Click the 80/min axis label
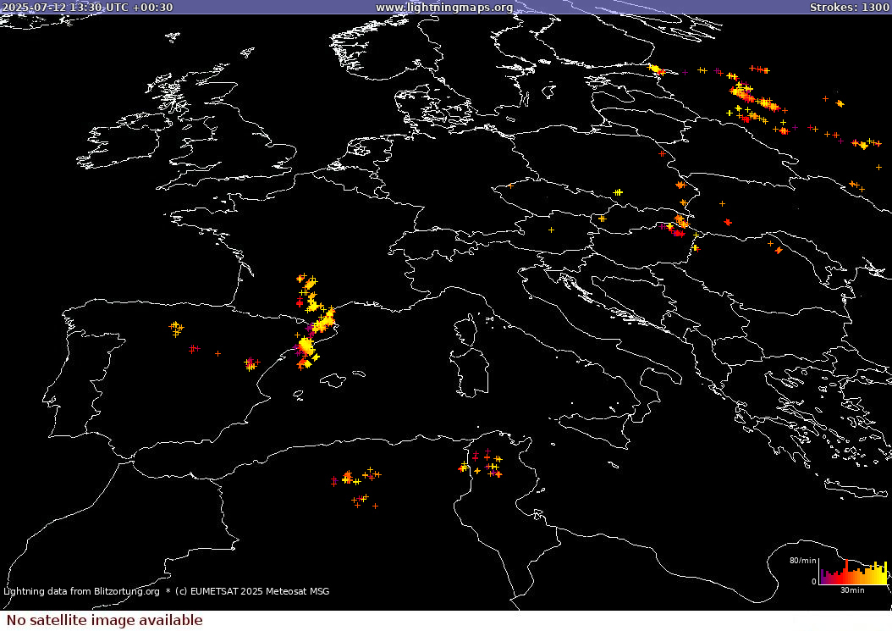This screenshot has height=631, width=892. 802,561
